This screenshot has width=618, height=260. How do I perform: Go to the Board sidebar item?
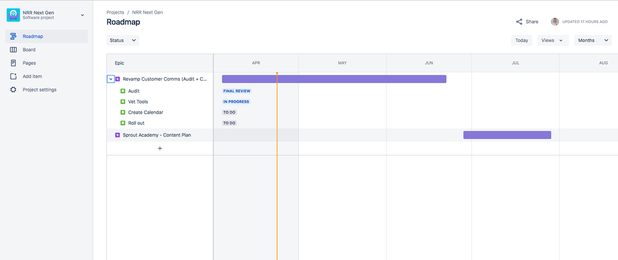point(46,49)
